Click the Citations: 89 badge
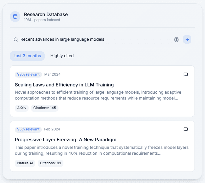This screenshot has width=205, height=183. [x=51, y=163]
